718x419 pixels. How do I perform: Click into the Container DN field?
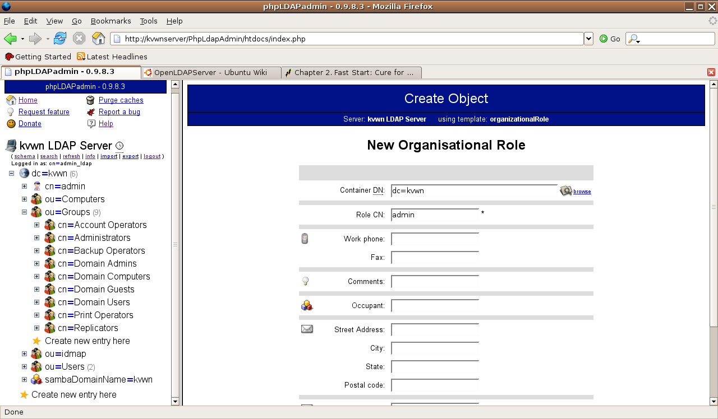[474, 190]
